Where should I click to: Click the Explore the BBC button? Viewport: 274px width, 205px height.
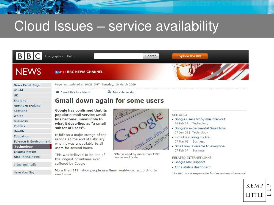pos(190,56)
